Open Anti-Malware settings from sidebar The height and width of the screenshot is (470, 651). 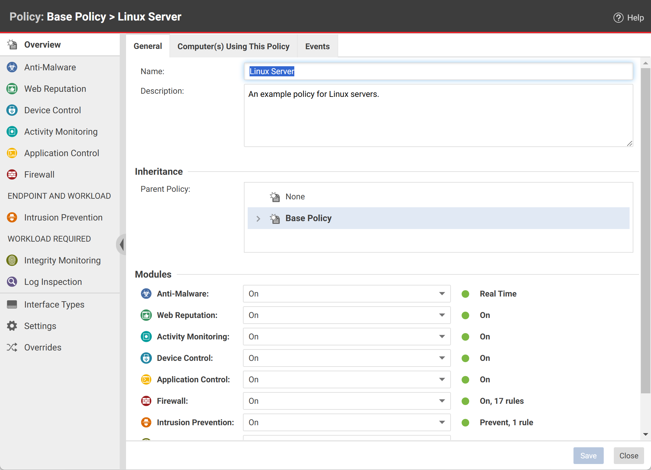60,67
